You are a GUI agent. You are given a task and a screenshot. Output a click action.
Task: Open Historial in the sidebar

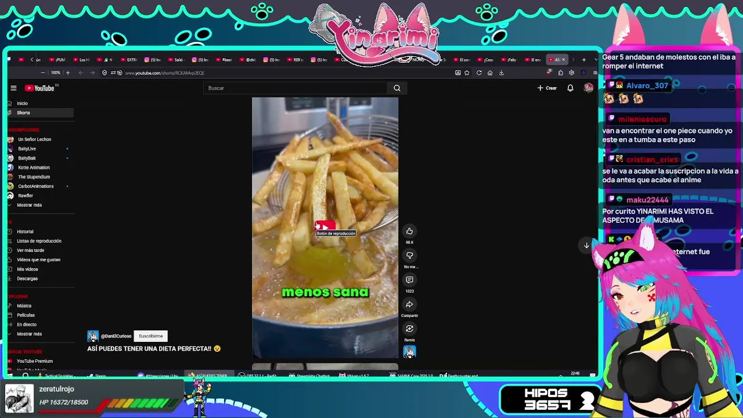(x=25, y=232)
